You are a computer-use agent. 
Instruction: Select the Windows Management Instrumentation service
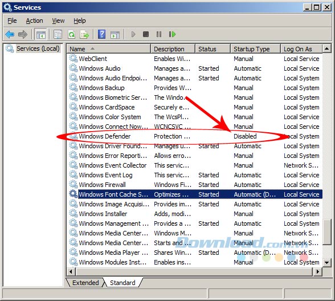(194, 223)
